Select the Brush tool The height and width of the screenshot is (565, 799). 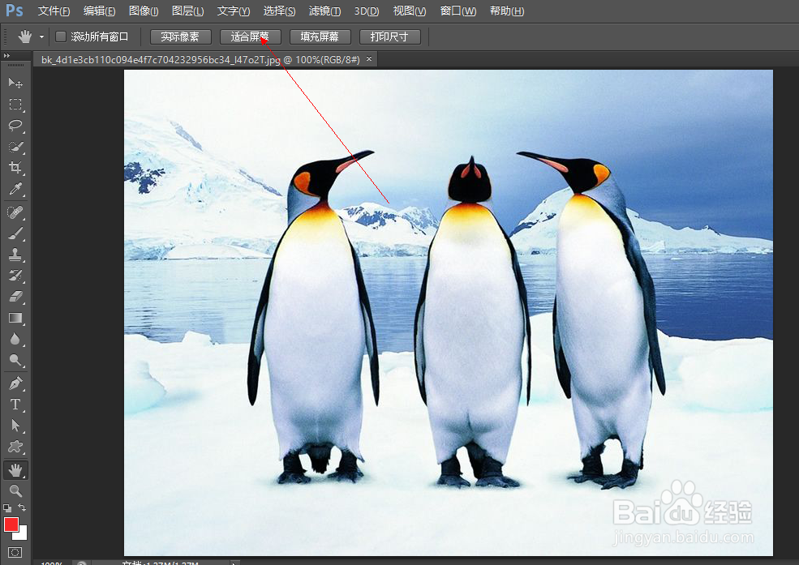coord(15,233)
